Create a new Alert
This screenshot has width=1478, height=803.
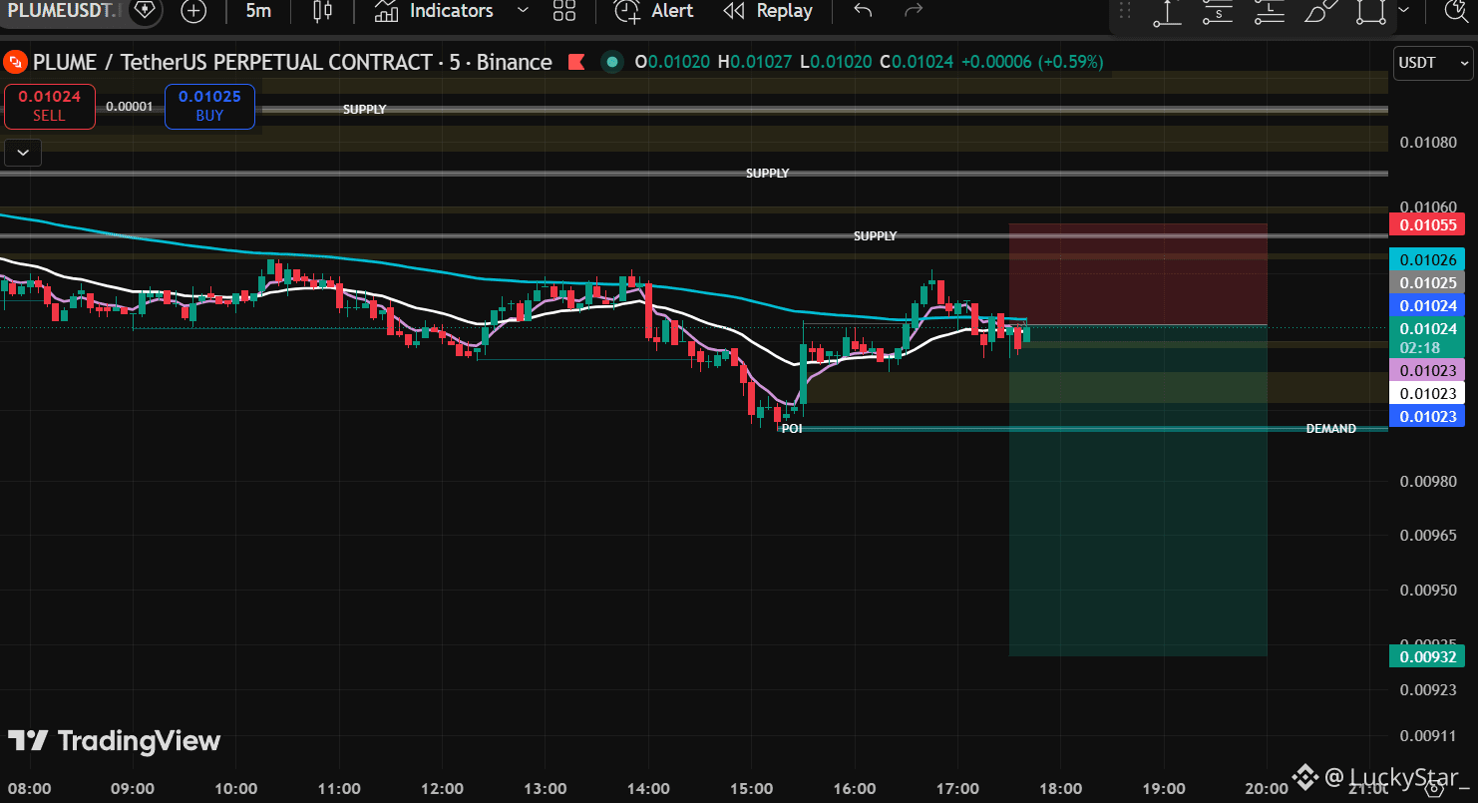pyautogui.click(x=654, y=11)
